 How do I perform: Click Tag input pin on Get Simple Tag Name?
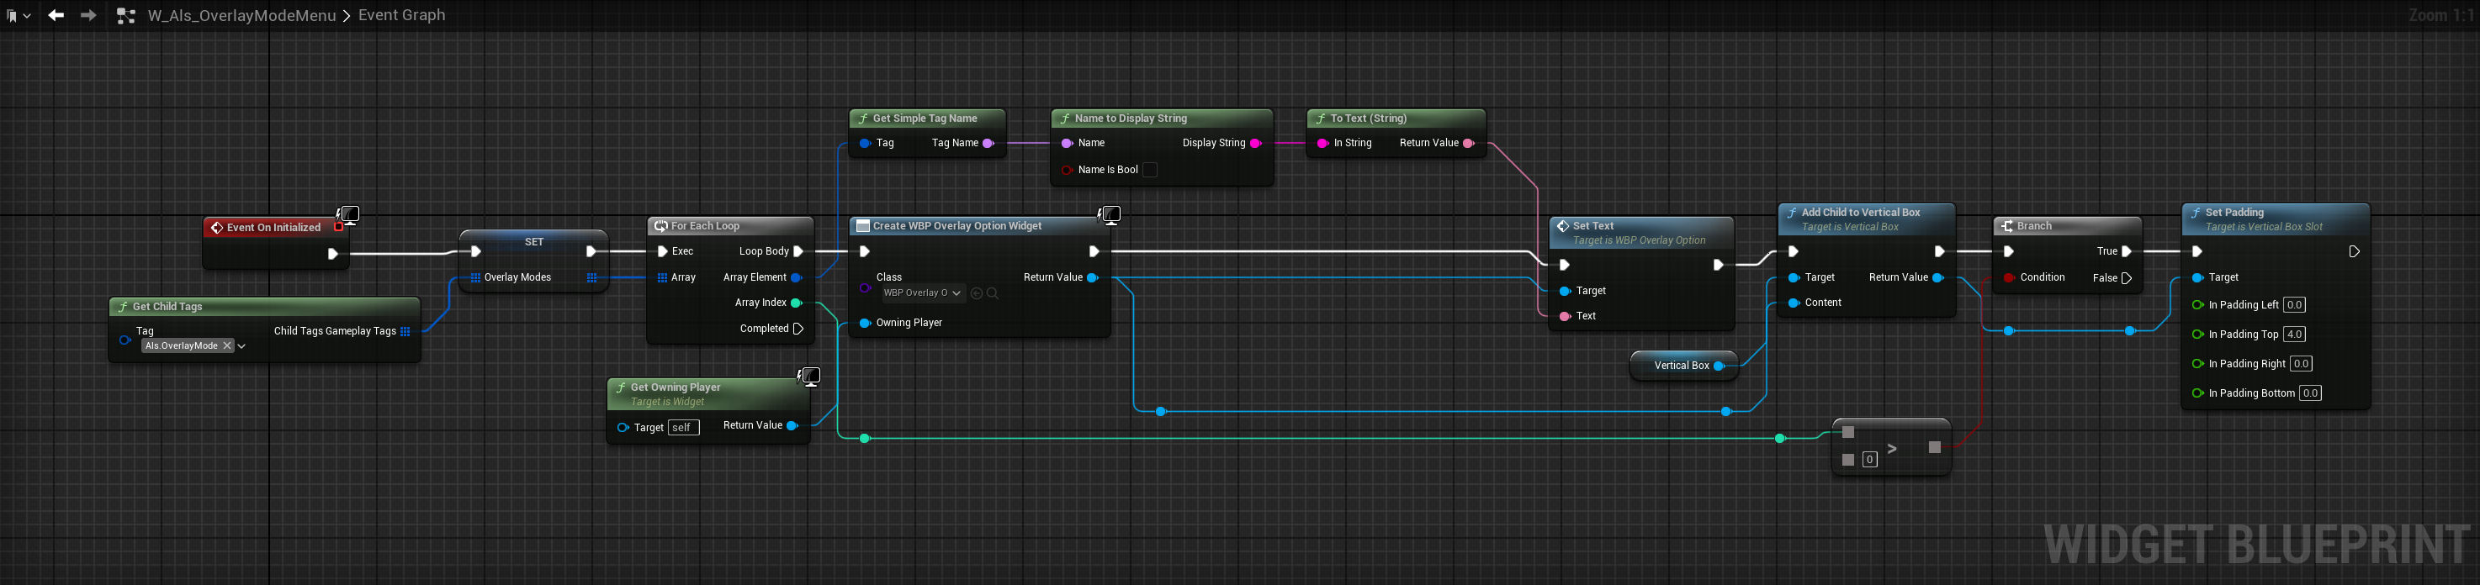(866, 144)
